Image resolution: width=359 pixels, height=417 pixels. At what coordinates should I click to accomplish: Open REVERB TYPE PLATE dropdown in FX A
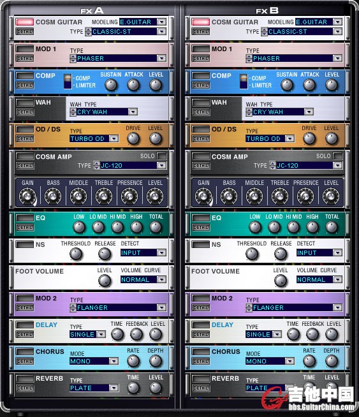[114, 388]
